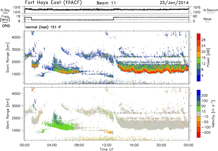This screenshot has width=218, height=151.
Task: Select the "Freq. [MHz]" axis label
Action: click(5, 19)
